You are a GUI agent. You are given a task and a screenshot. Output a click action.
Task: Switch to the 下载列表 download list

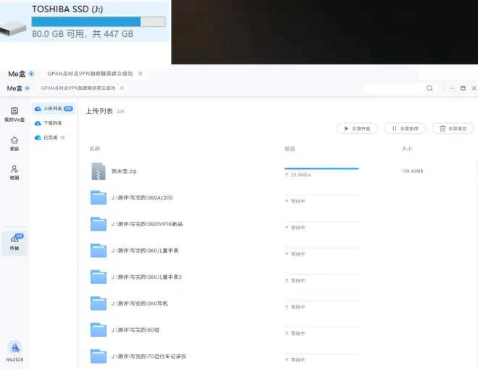pos(52,123)
